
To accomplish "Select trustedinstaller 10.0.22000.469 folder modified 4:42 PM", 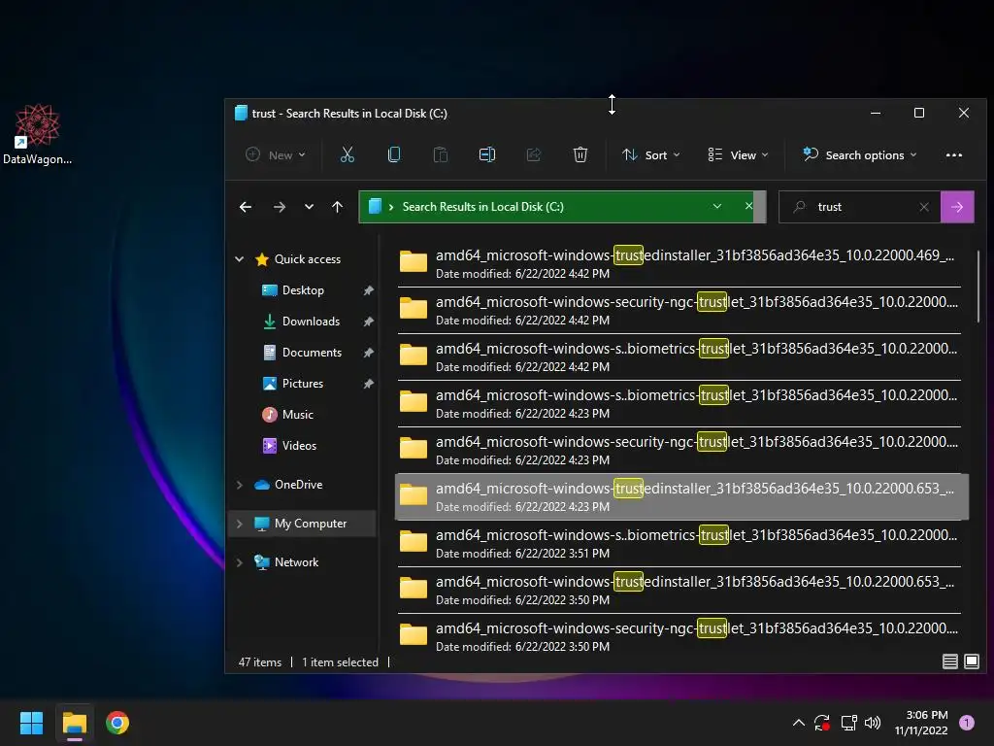I will (x=681, y=263).
